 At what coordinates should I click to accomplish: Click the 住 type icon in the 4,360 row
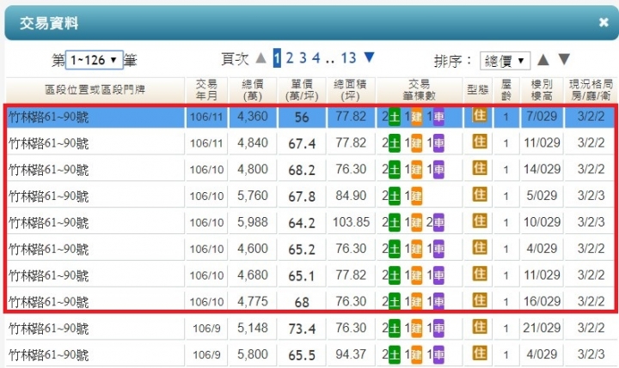click(479, 116)
